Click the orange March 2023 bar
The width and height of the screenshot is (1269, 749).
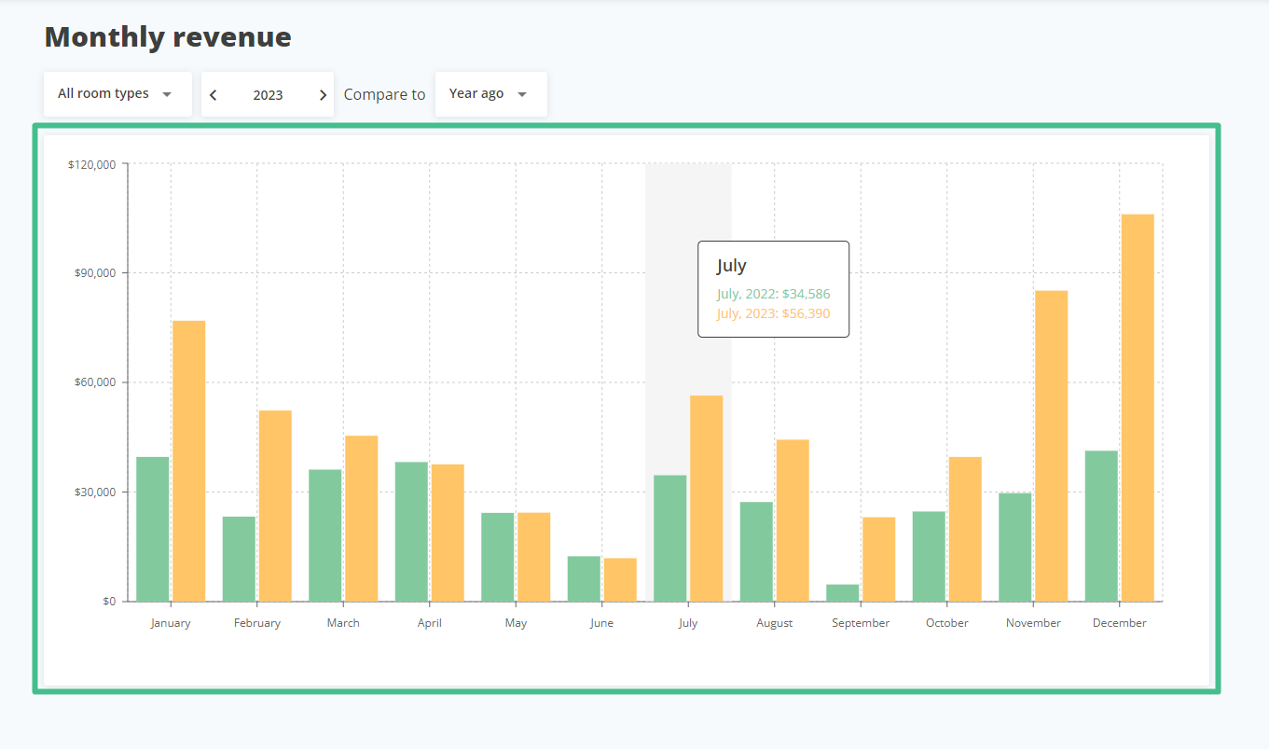tap(361, 519)
